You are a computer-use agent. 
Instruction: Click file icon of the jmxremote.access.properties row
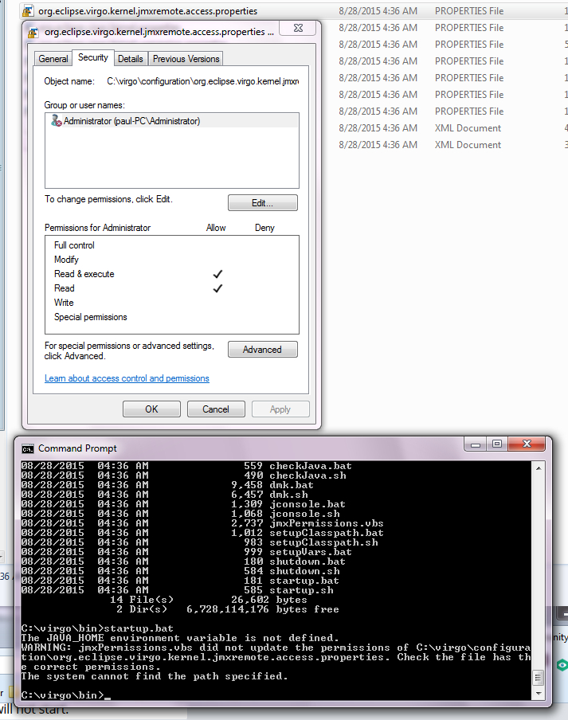coord(29,11)
